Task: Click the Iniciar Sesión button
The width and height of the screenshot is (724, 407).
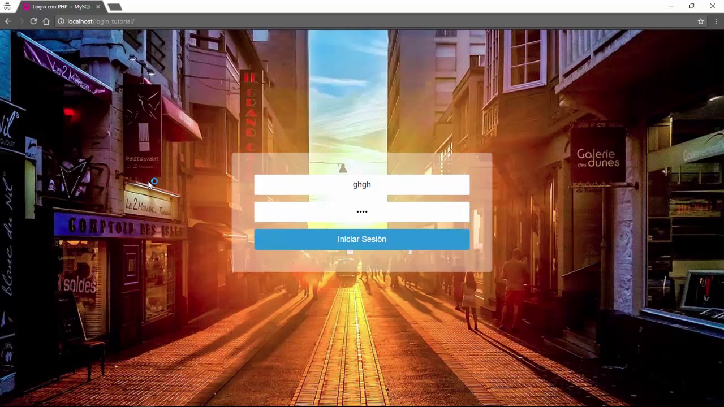Action: [362, 239]
